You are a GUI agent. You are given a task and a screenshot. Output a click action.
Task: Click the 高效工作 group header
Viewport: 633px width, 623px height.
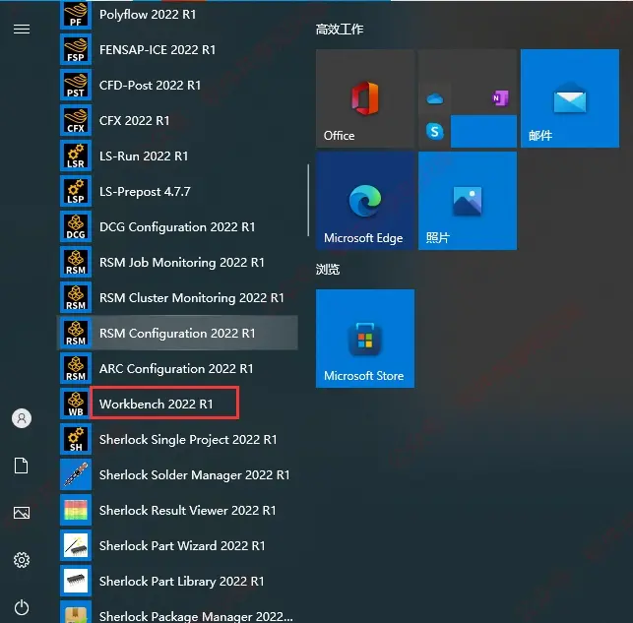point(340,30)
